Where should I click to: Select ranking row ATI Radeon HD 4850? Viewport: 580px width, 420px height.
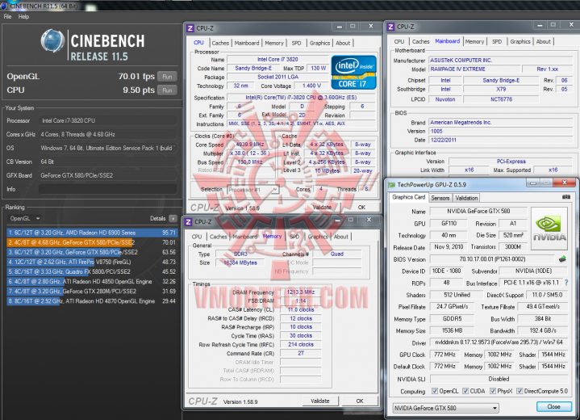[x=92, y=282]
